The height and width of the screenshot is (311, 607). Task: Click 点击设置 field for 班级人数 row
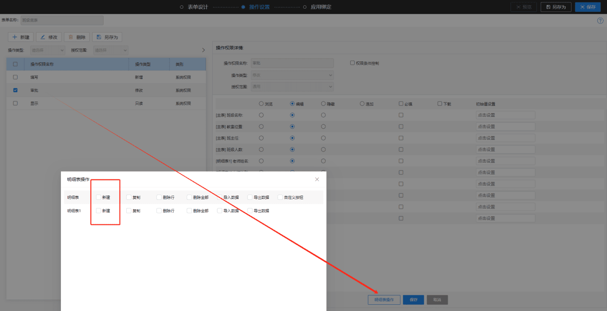(505, 150)
